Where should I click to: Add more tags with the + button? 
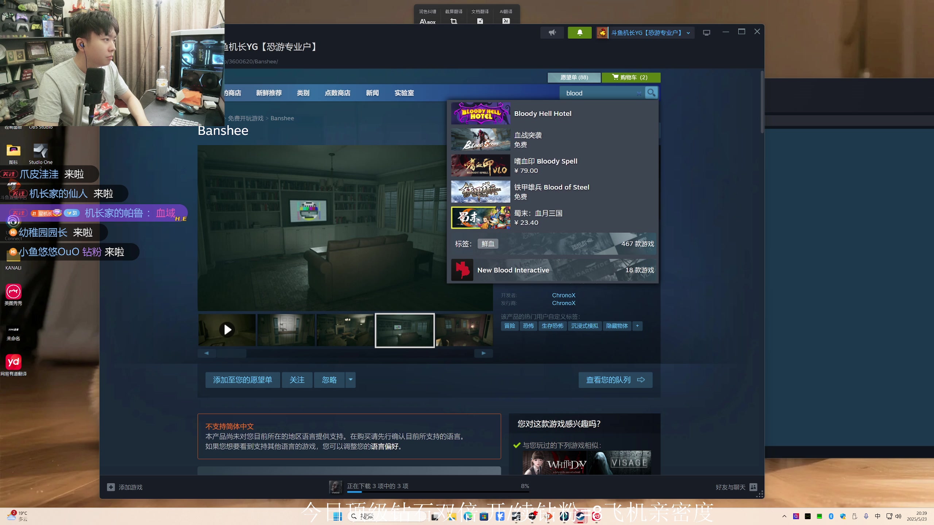637,326
